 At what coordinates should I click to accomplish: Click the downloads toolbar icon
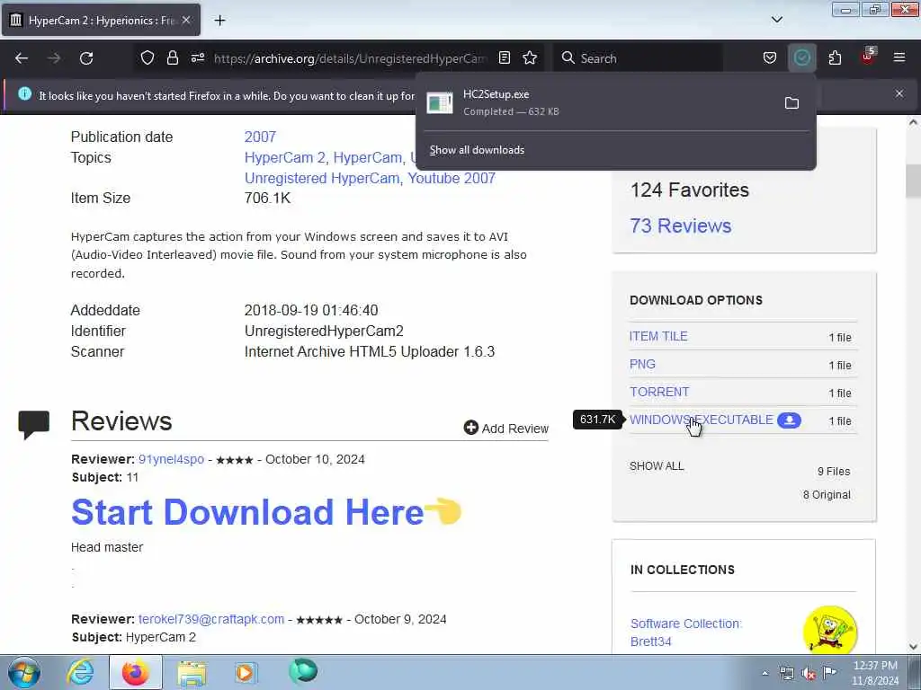tap(801, 57)
